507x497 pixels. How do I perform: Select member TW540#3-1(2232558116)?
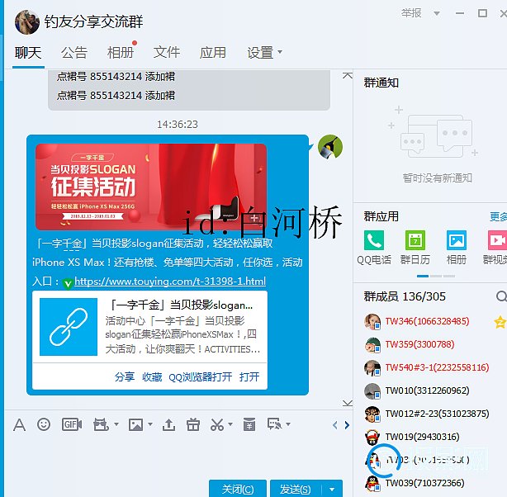pyautogui.click(x=437, y=367)
